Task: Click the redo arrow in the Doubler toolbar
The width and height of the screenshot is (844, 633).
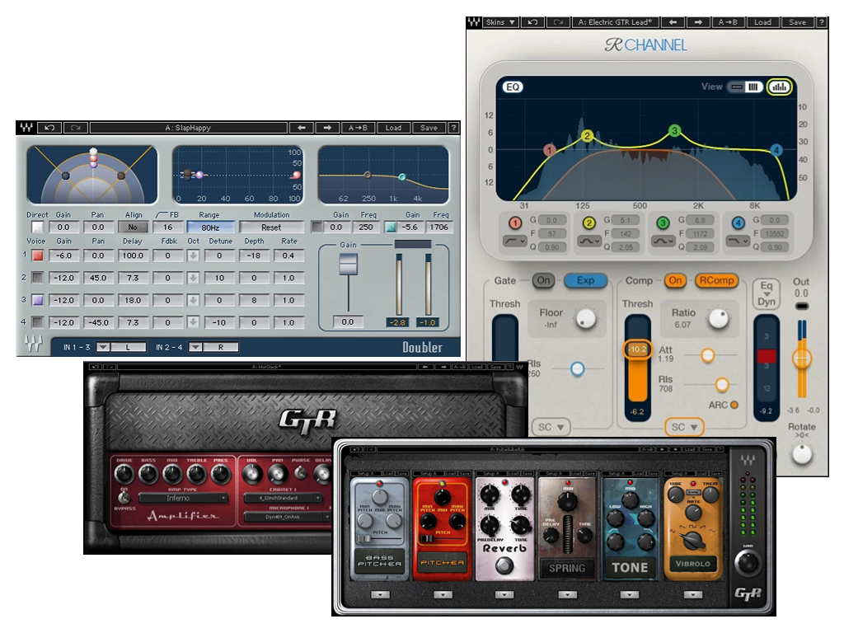Action: [75, 128]
